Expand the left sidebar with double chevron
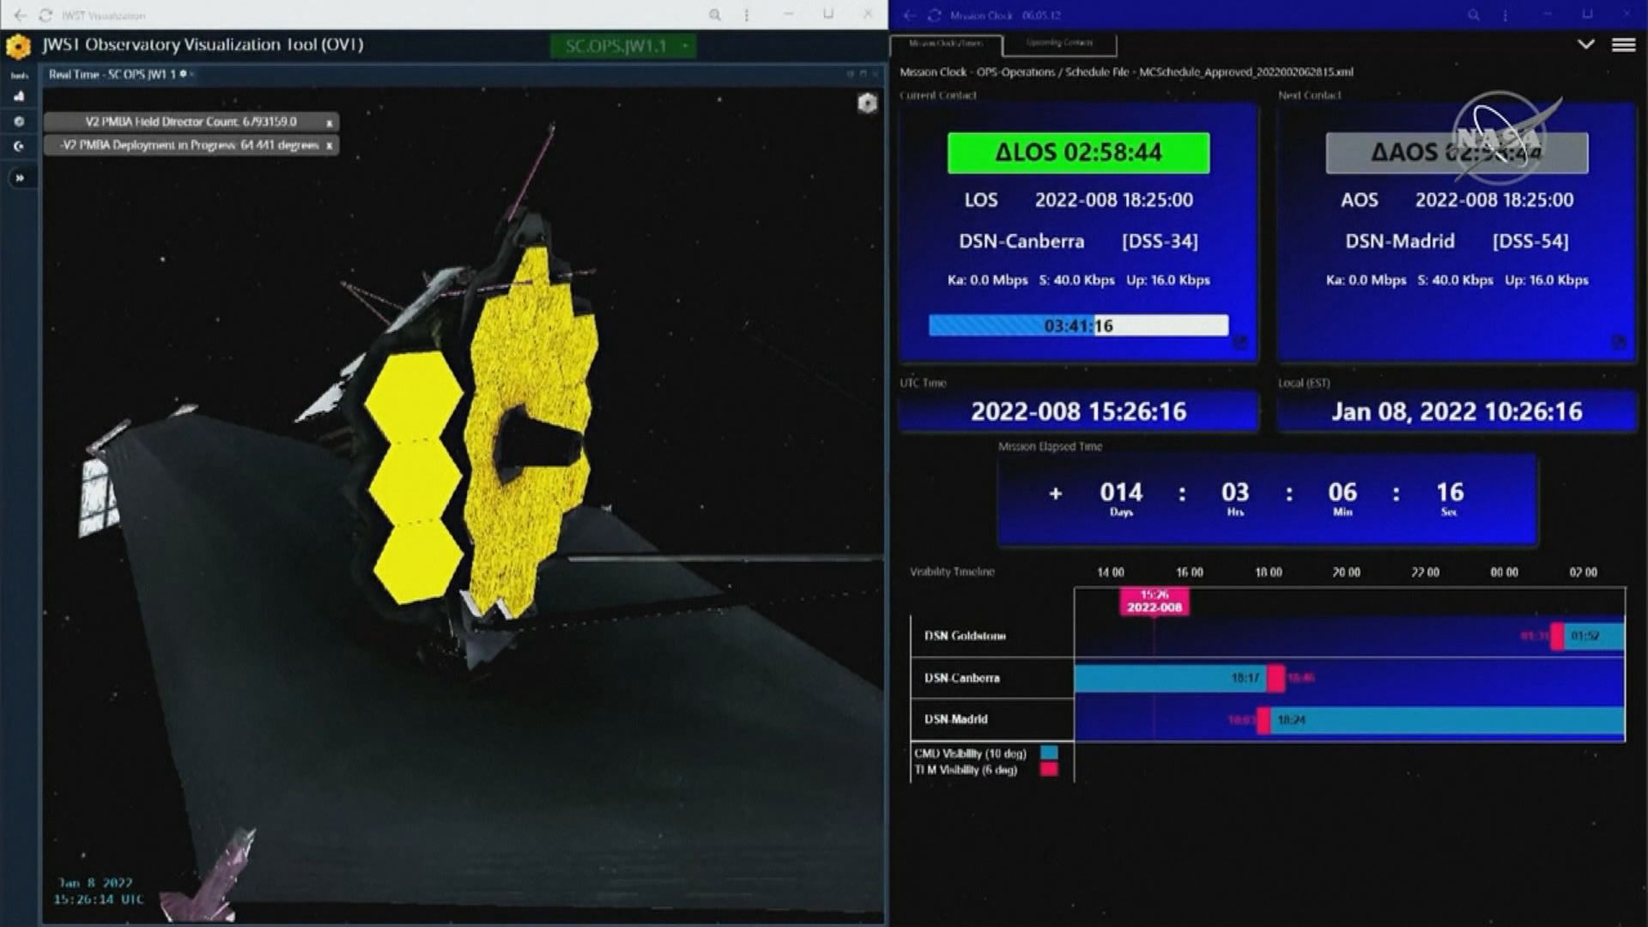The height and width of the screenshot is (927, 1648). (19, 178)
